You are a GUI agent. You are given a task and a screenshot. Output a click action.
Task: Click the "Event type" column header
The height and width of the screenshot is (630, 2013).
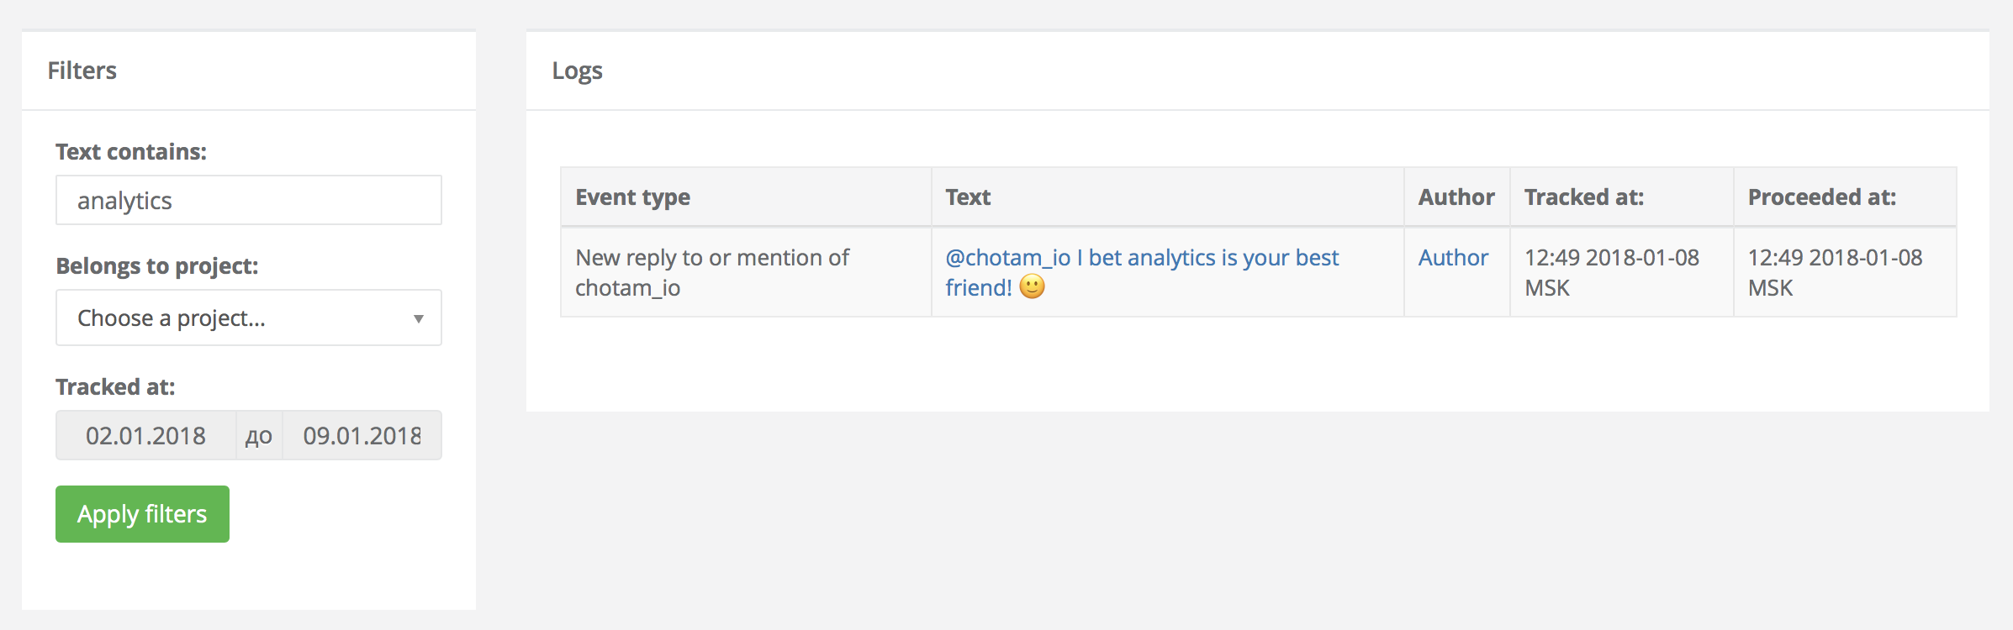632,197
